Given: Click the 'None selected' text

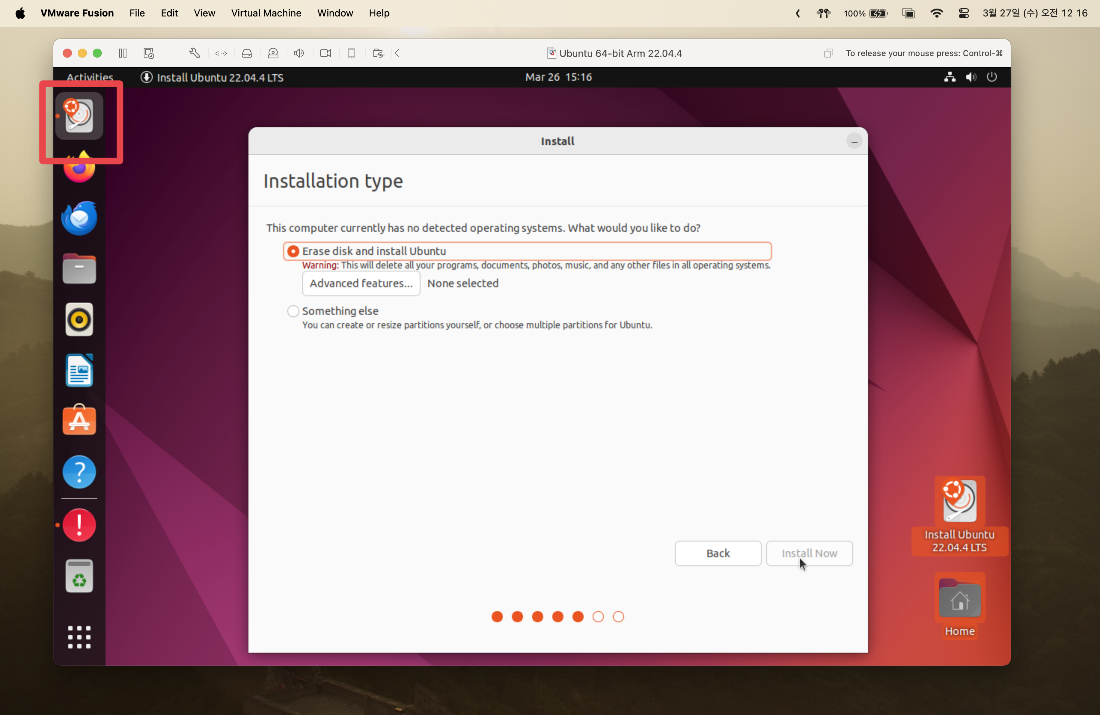Looking at the screenshot, I should coord(463,283).
